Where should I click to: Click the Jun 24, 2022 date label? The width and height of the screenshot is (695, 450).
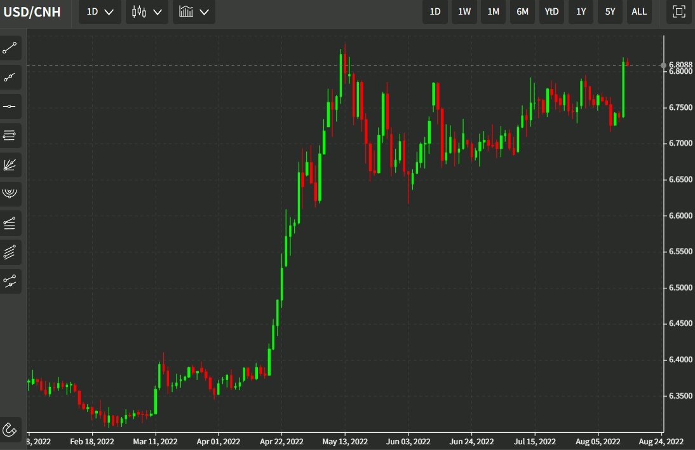pyautogui.click(x=471, y=442)
